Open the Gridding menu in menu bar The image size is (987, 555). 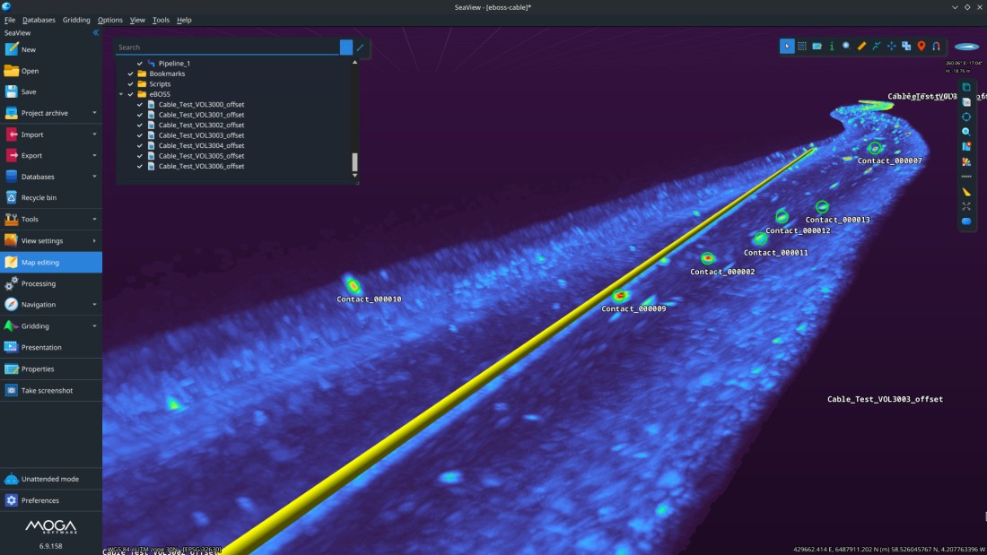tap(76, 20)
